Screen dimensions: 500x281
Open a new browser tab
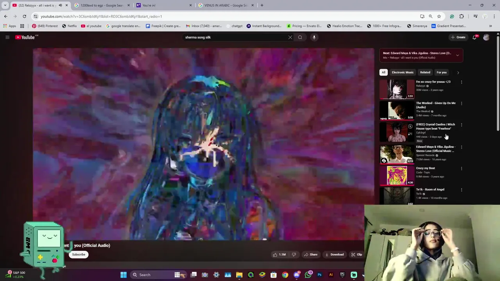point(262,5)
